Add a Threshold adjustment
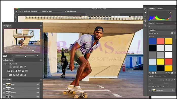 [17, 75]
